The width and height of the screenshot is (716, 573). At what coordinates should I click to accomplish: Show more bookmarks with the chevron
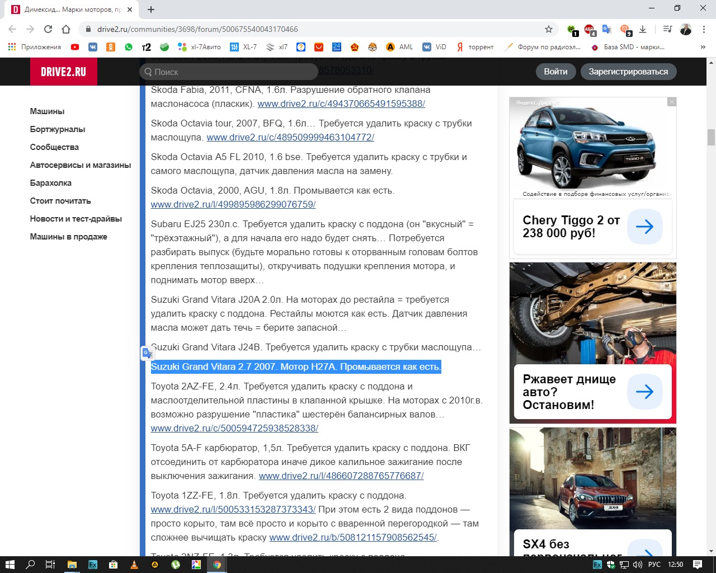pyautogui.click(x=703, y=47)
